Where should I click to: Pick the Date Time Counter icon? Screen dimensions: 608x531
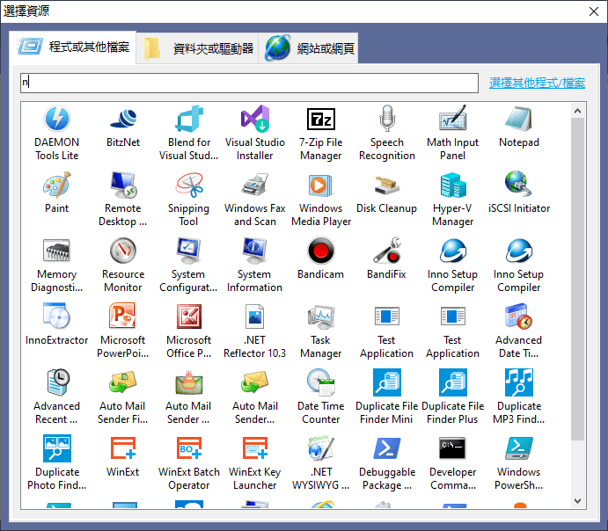pos(320,382)
